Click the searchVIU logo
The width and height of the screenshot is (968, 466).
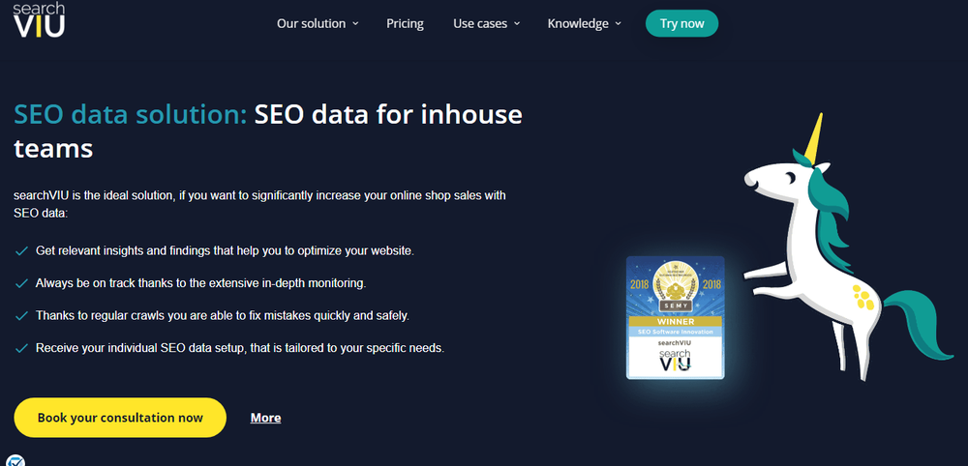(x=39, y=19)
